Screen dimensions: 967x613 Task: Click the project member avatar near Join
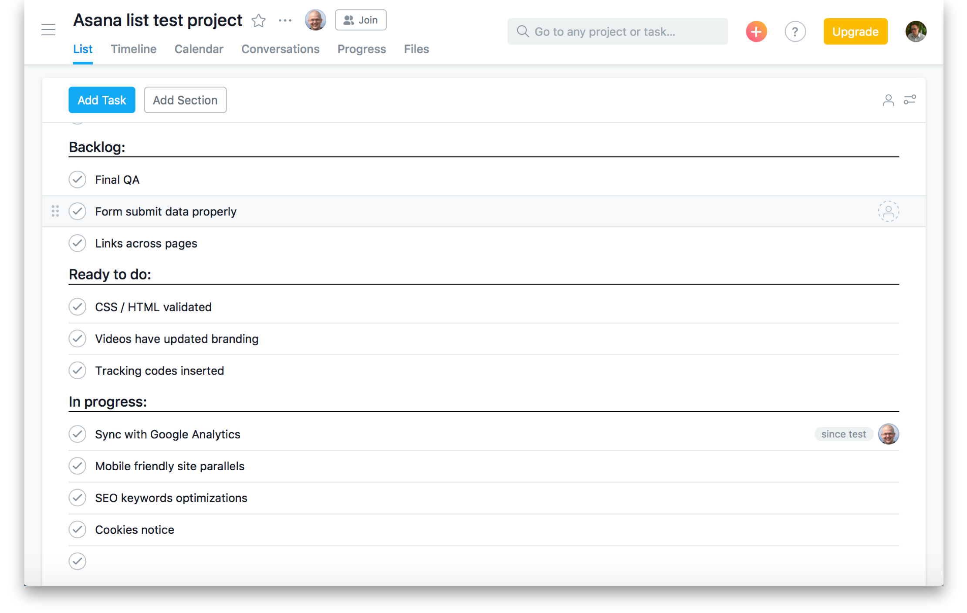coord(315,20)
